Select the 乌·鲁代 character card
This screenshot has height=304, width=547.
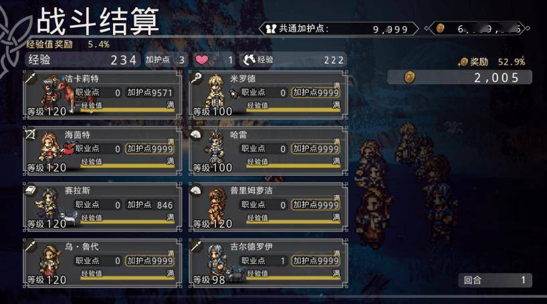point(102,263)
